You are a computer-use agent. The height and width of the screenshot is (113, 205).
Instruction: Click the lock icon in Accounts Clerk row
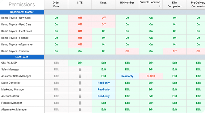click(80, 96)
